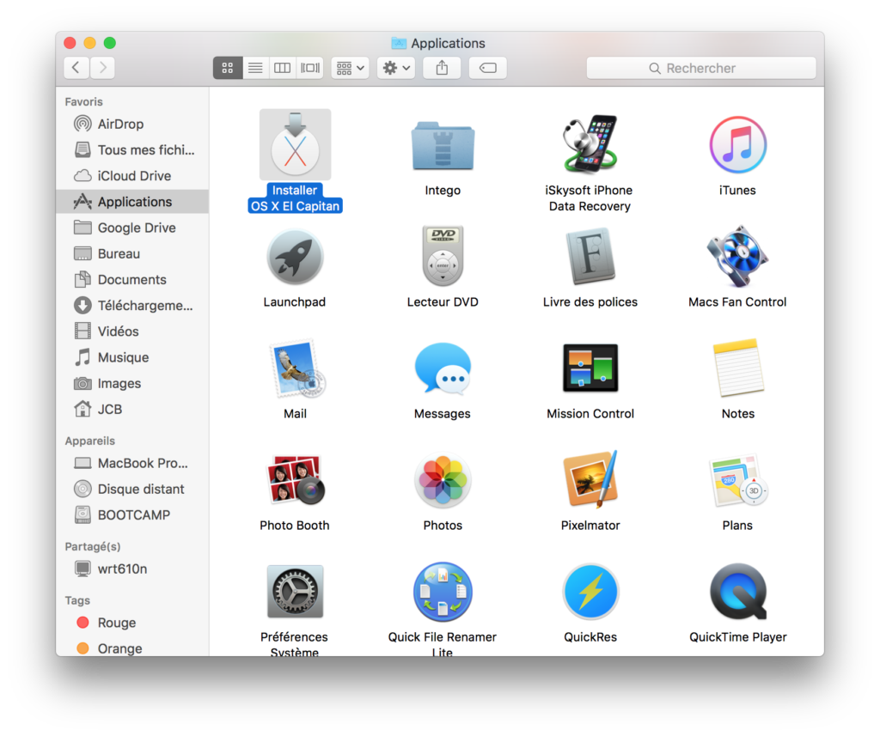
Task: Select the iTunes app icon
Action: tap(737, 145)
